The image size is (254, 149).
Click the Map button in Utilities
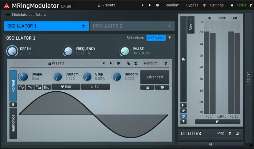click(221, 133)
